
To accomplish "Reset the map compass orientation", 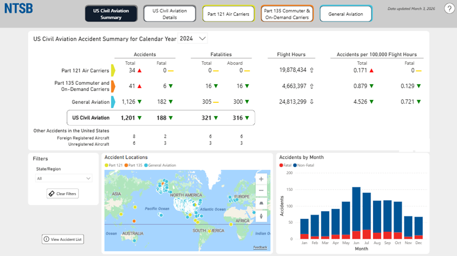I will click(261, 216).
